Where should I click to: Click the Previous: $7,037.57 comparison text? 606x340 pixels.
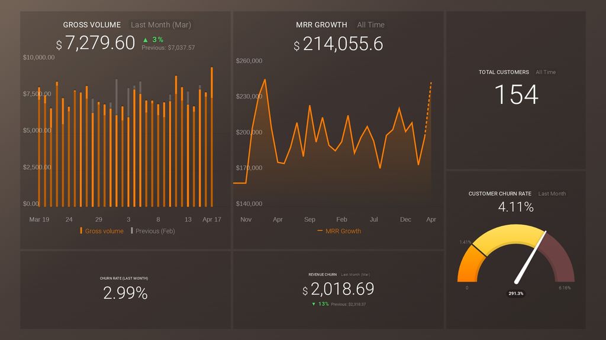point(168,48)
